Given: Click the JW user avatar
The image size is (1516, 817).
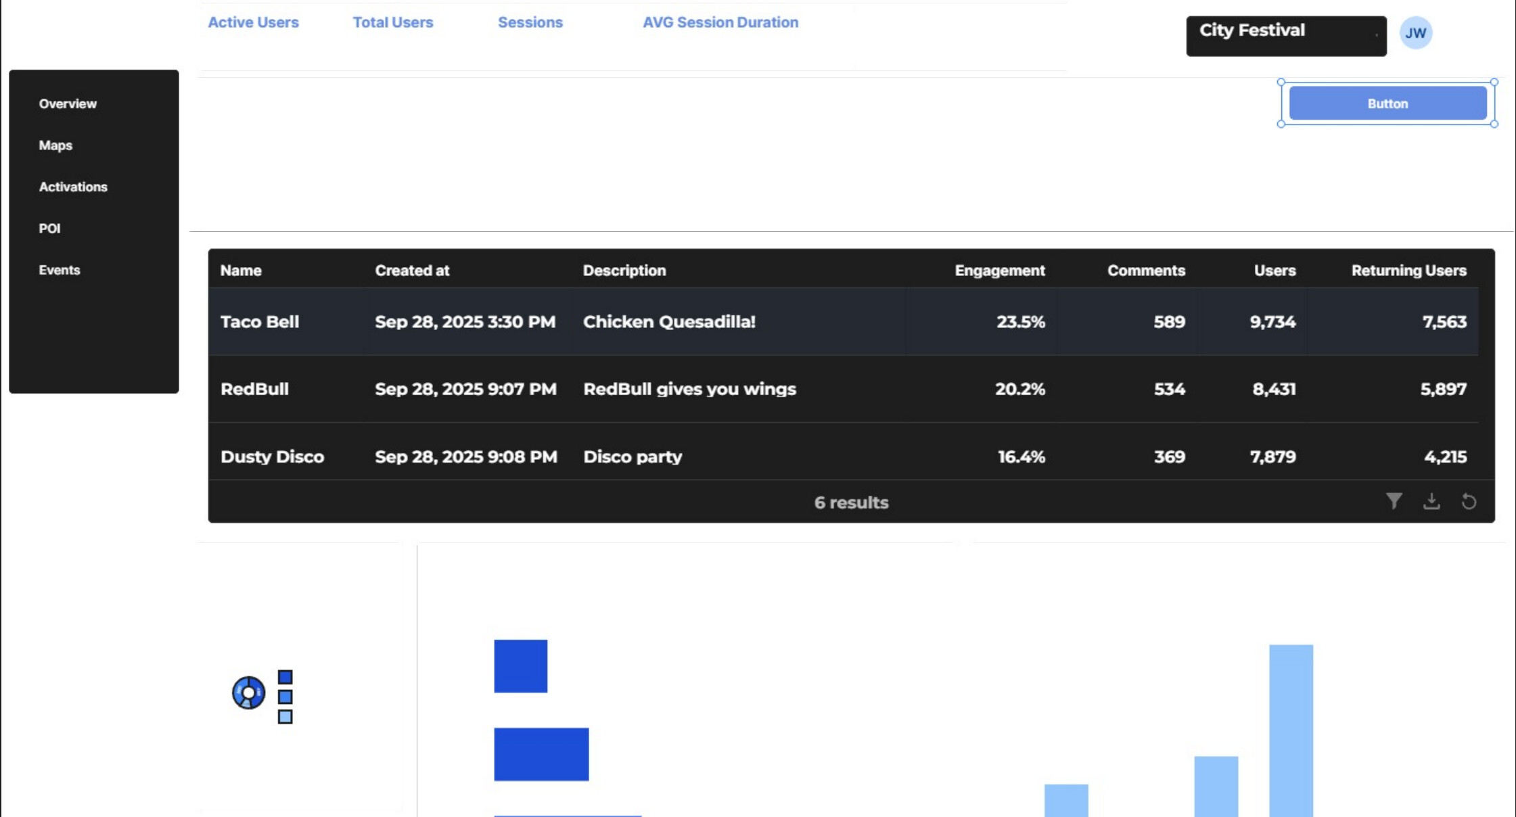Looking at the screenshot, I should tap(1415, 33).
